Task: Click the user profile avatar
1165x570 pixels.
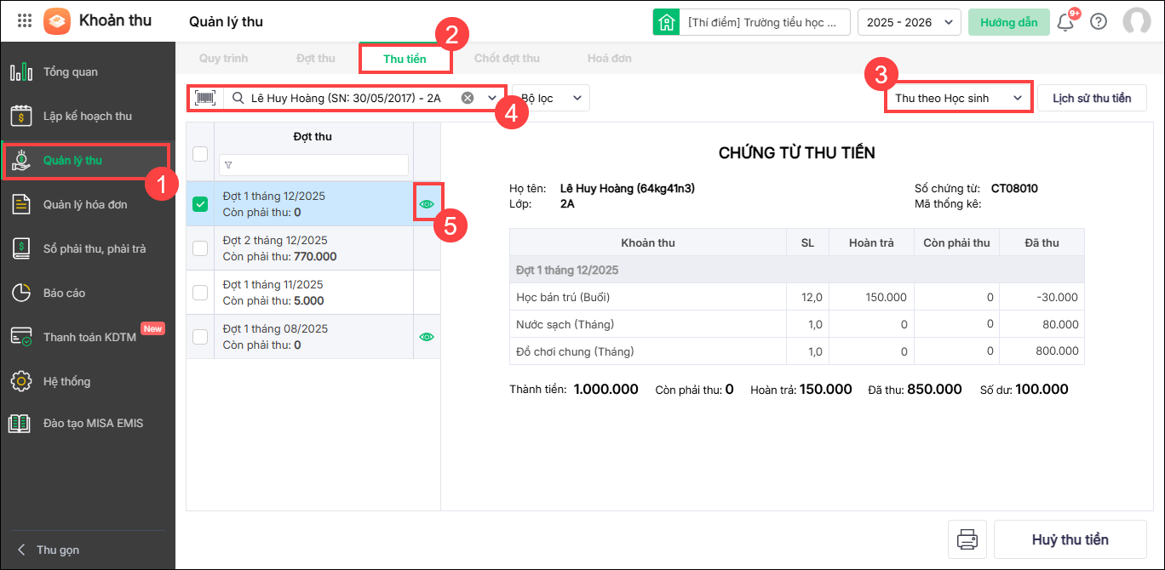Action: (1136, 22)
